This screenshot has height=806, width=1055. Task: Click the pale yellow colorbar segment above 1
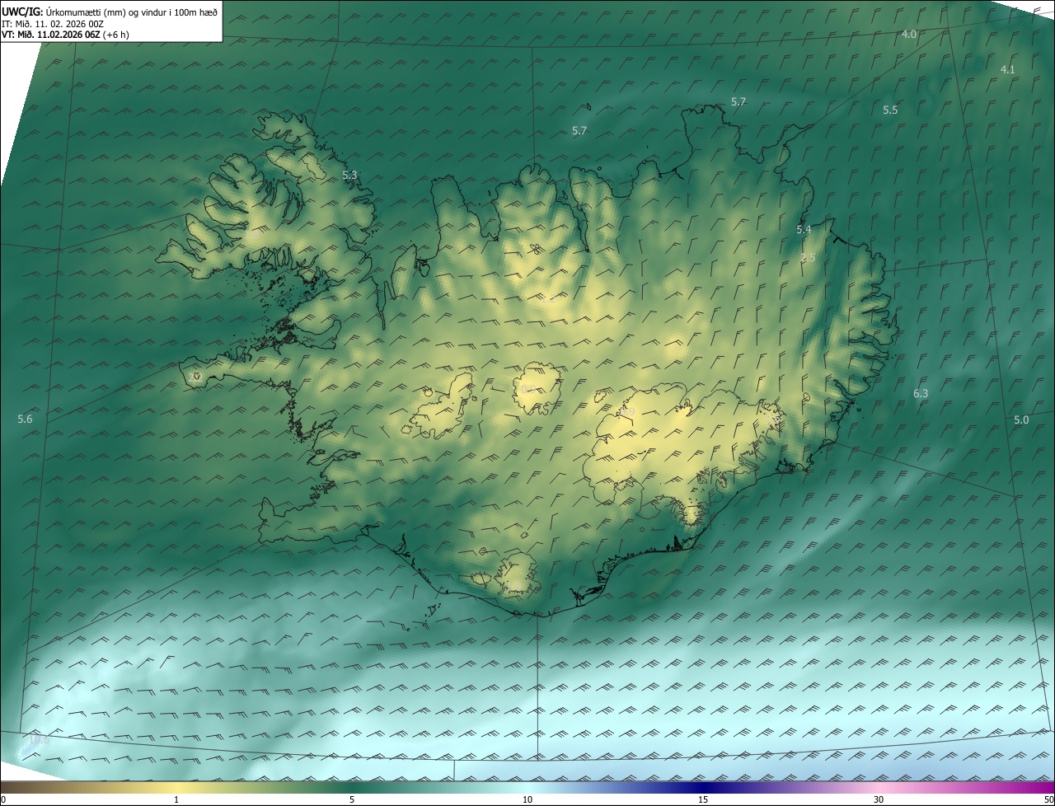(176, 788)
